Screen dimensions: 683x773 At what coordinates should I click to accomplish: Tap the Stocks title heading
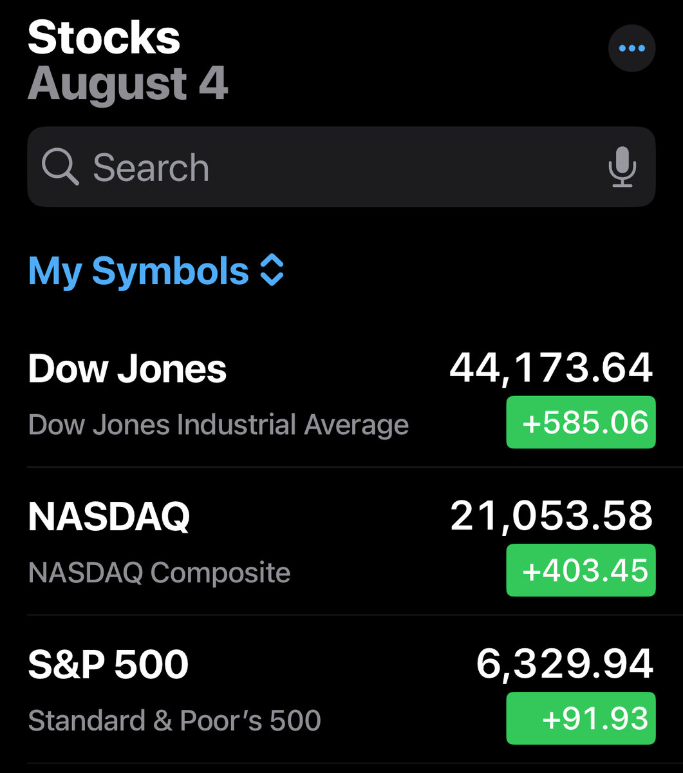click(104, 37)
